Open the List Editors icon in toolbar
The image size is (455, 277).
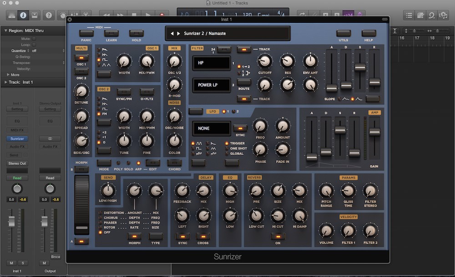409,15
